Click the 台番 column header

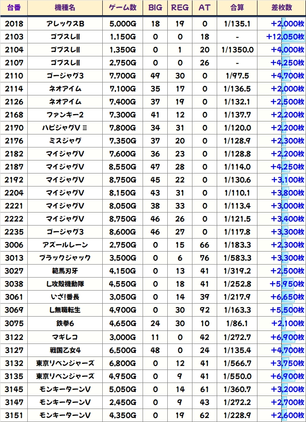[14, 8]
